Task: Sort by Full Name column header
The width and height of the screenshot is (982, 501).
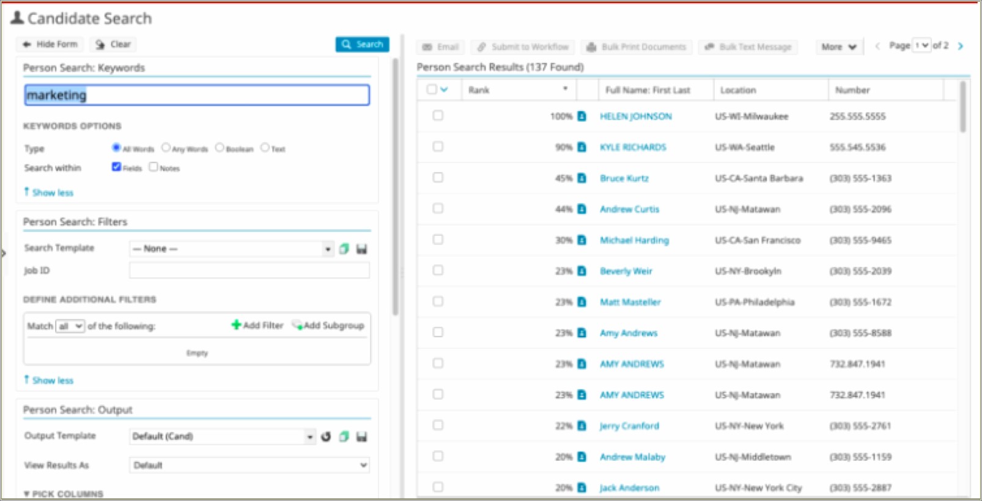Action: 648,90
